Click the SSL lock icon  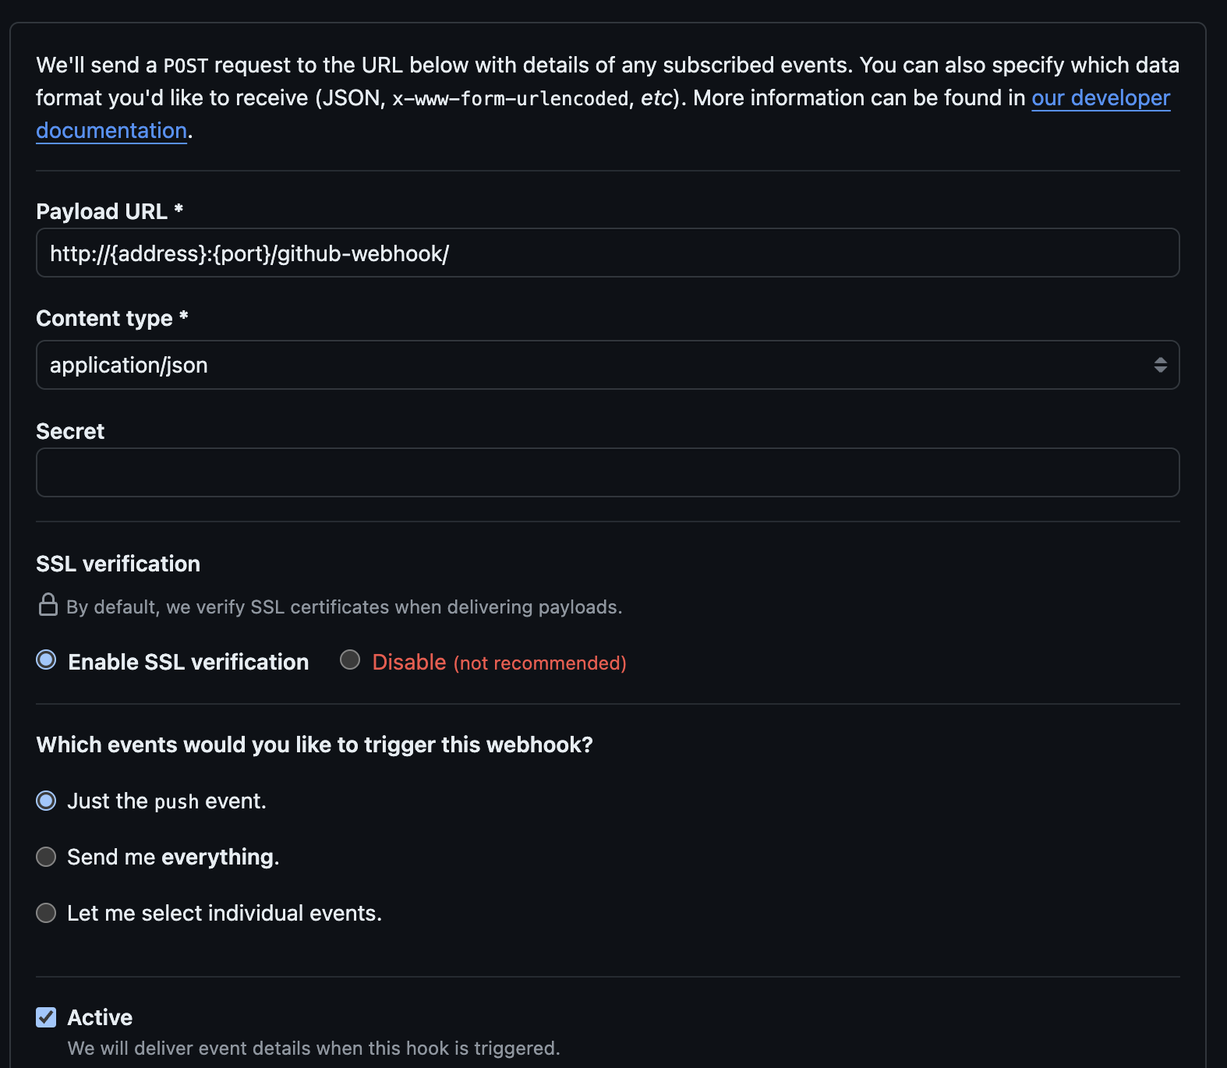48,605
